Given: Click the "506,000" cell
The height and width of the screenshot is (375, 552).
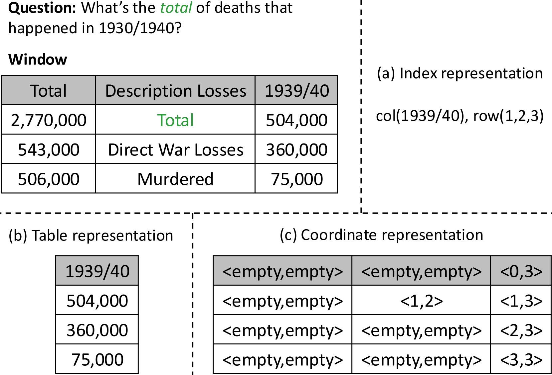Looking at the screenshot, I should click(x=49, y=178).
